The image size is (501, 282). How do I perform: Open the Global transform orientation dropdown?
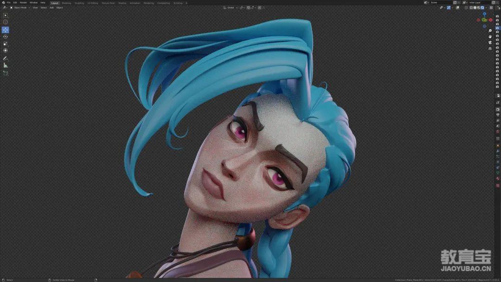point(231,8)
